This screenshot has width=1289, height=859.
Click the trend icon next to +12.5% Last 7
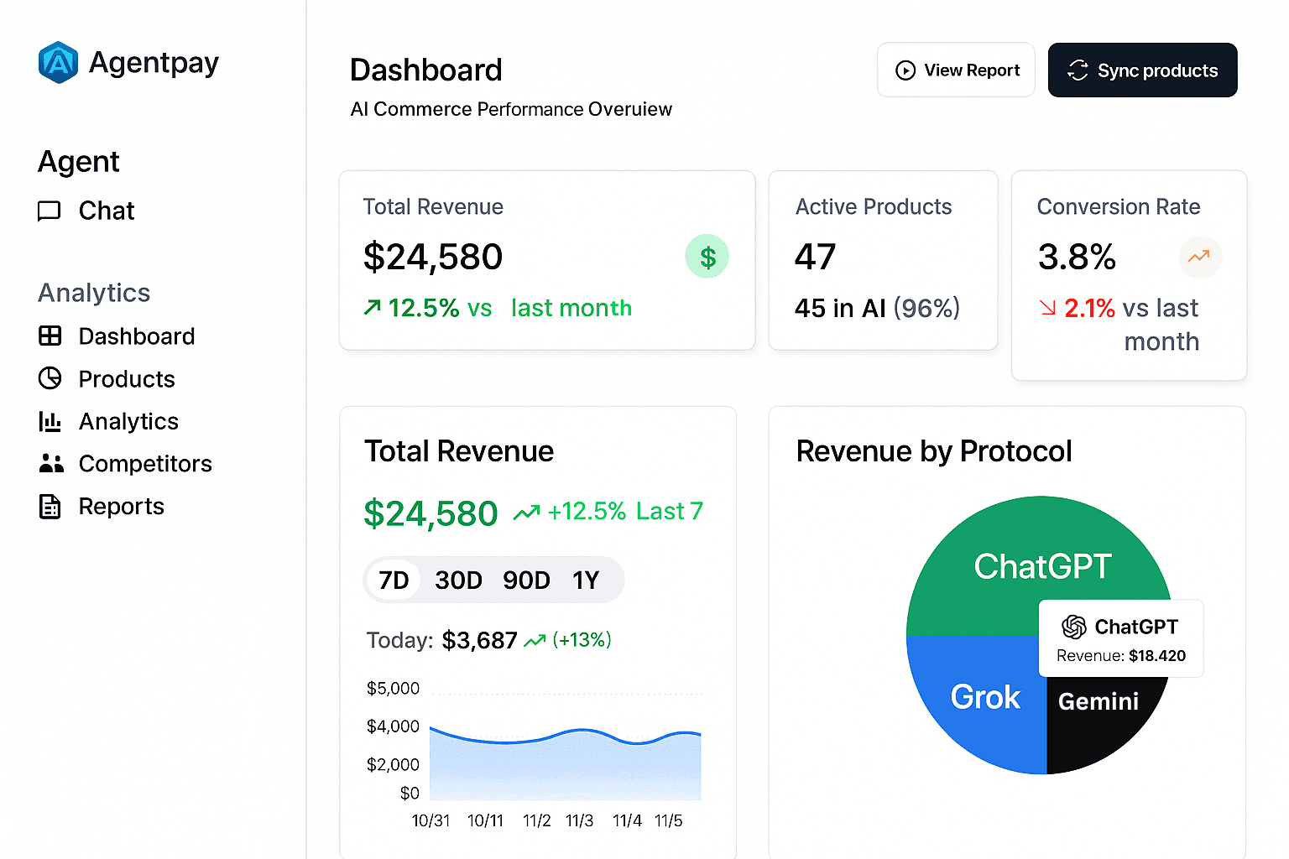[527, 512]
